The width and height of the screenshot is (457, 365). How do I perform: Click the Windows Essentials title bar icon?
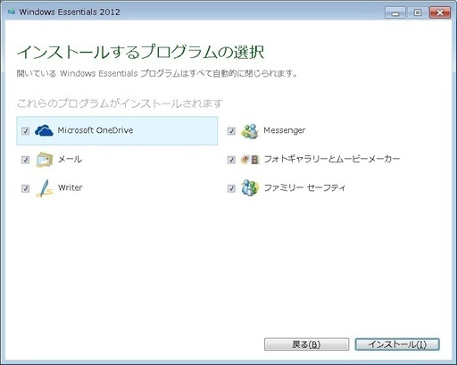(x=12, y=12)
